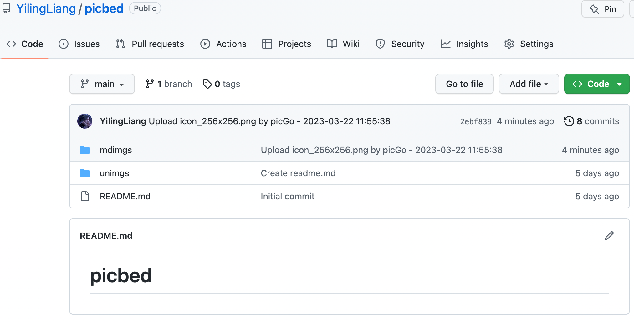Open YilingLiang author link in commit bar
The width and height of the screenshot is (634, 323).
click(123, 121)
